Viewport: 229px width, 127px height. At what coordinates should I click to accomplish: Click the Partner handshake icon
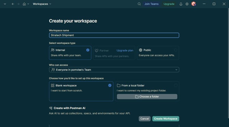[x=96, y=50]
